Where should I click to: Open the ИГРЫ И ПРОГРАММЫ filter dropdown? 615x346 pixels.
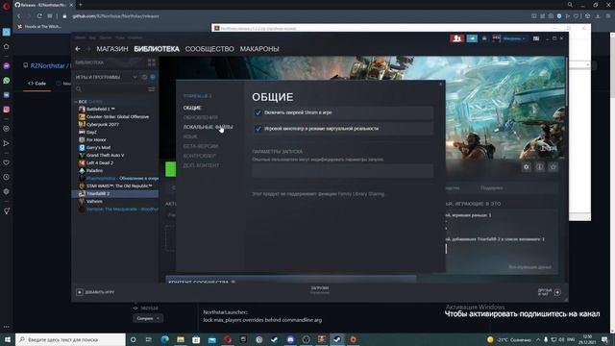coord(135,77)
